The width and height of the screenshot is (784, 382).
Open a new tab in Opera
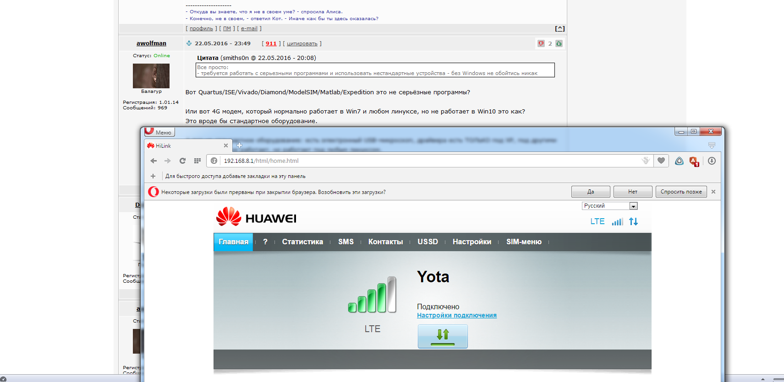pos(239,145)
